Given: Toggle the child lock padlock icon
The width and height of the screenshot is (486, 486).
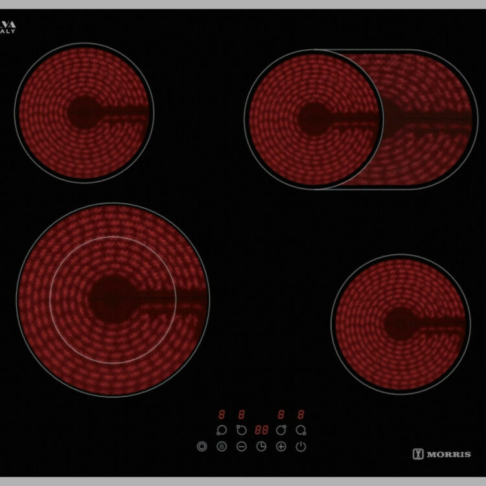Looking at the screenshot, I should coord(222,446).
